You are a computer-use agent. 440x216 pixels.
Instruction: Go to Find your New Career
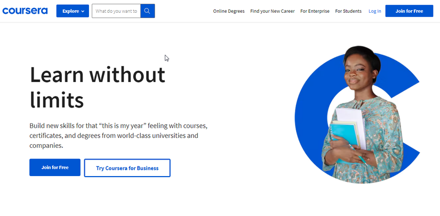(x=273, y=11)
